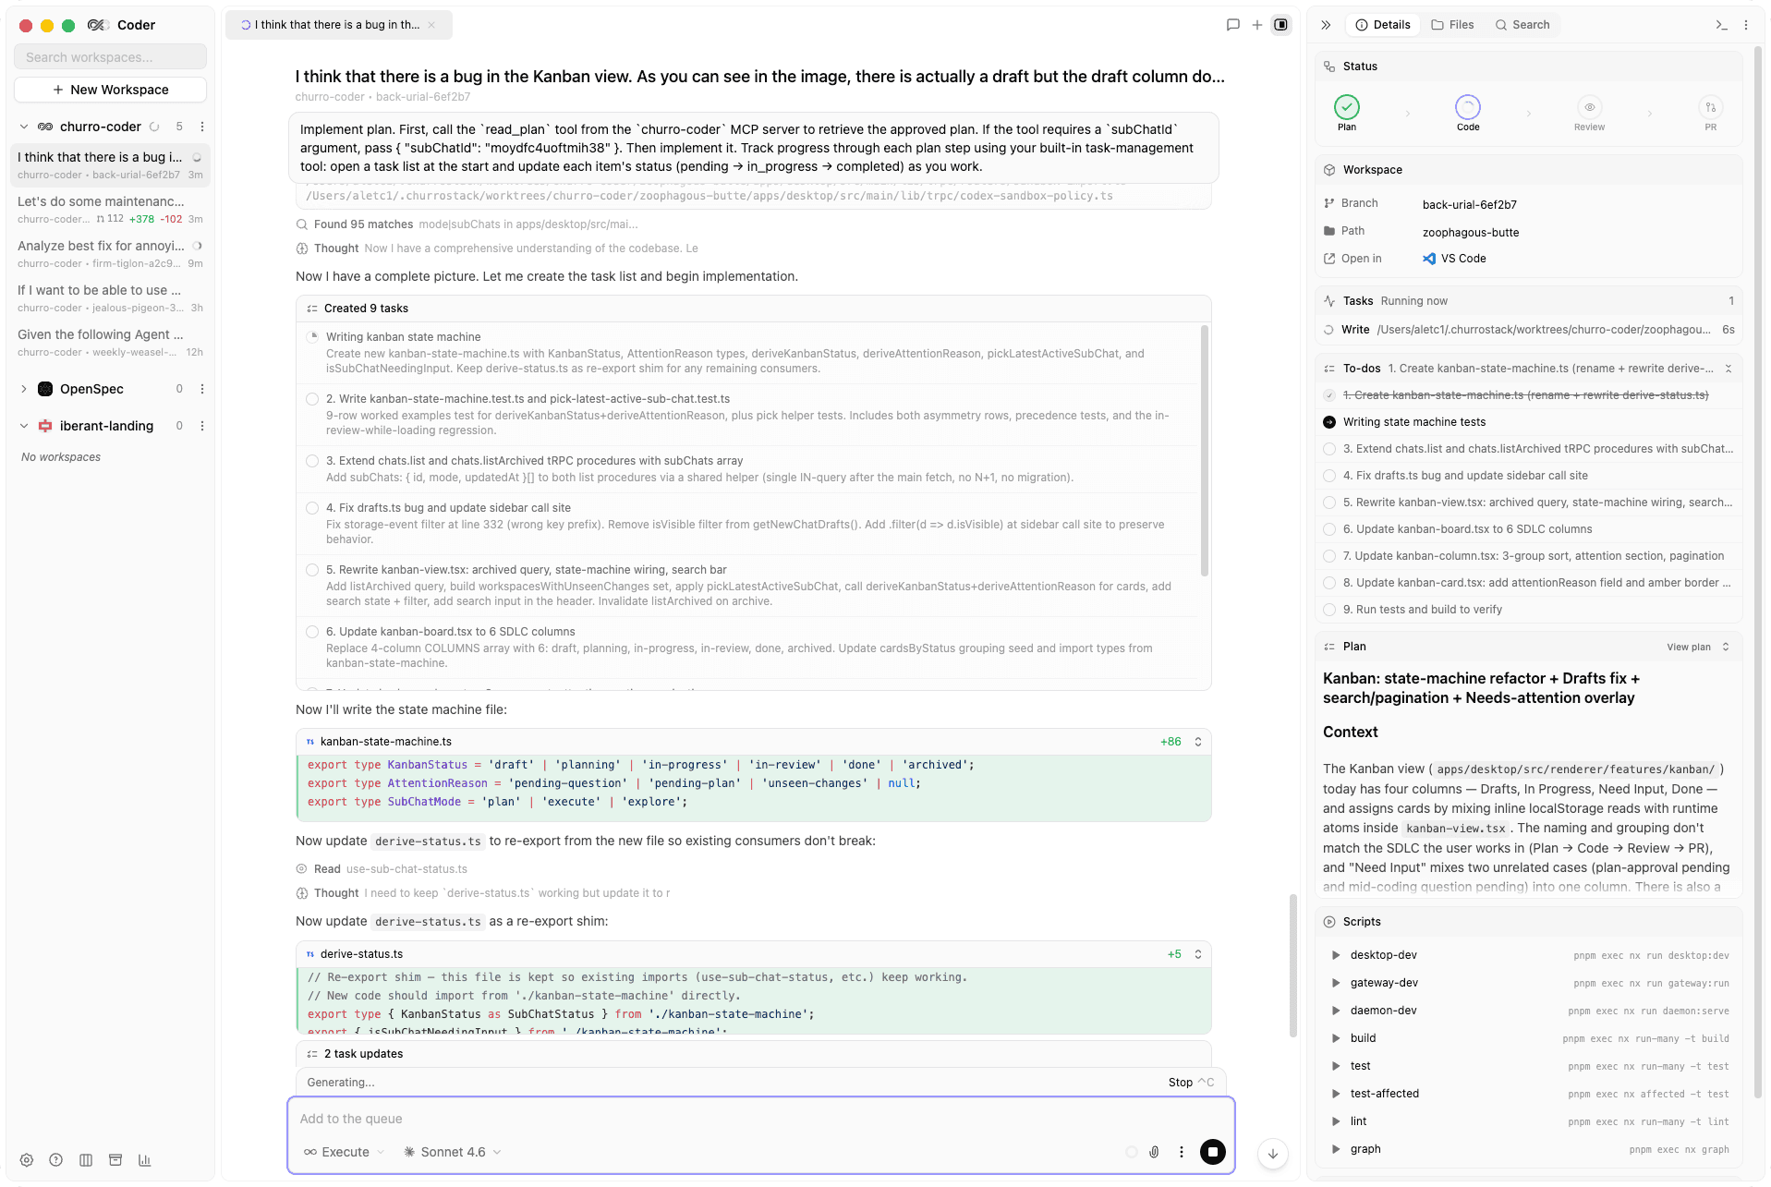Check to-do 4 Fix drafts.ts in panel
This screenshot has width=1771, height=1187.
click(x=1329, y=476)
